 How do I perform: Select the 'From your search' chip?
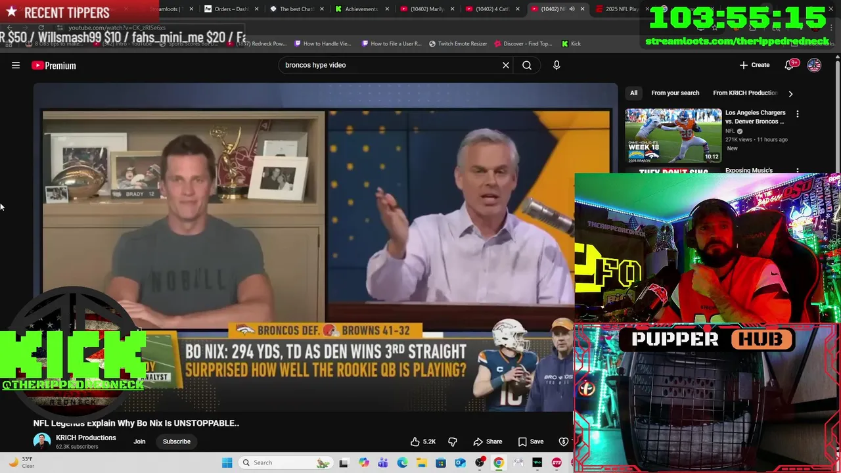675,93
